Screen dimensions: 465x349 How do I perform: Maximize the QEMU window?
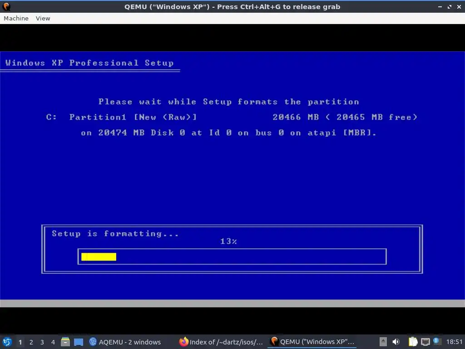point(450,6)
